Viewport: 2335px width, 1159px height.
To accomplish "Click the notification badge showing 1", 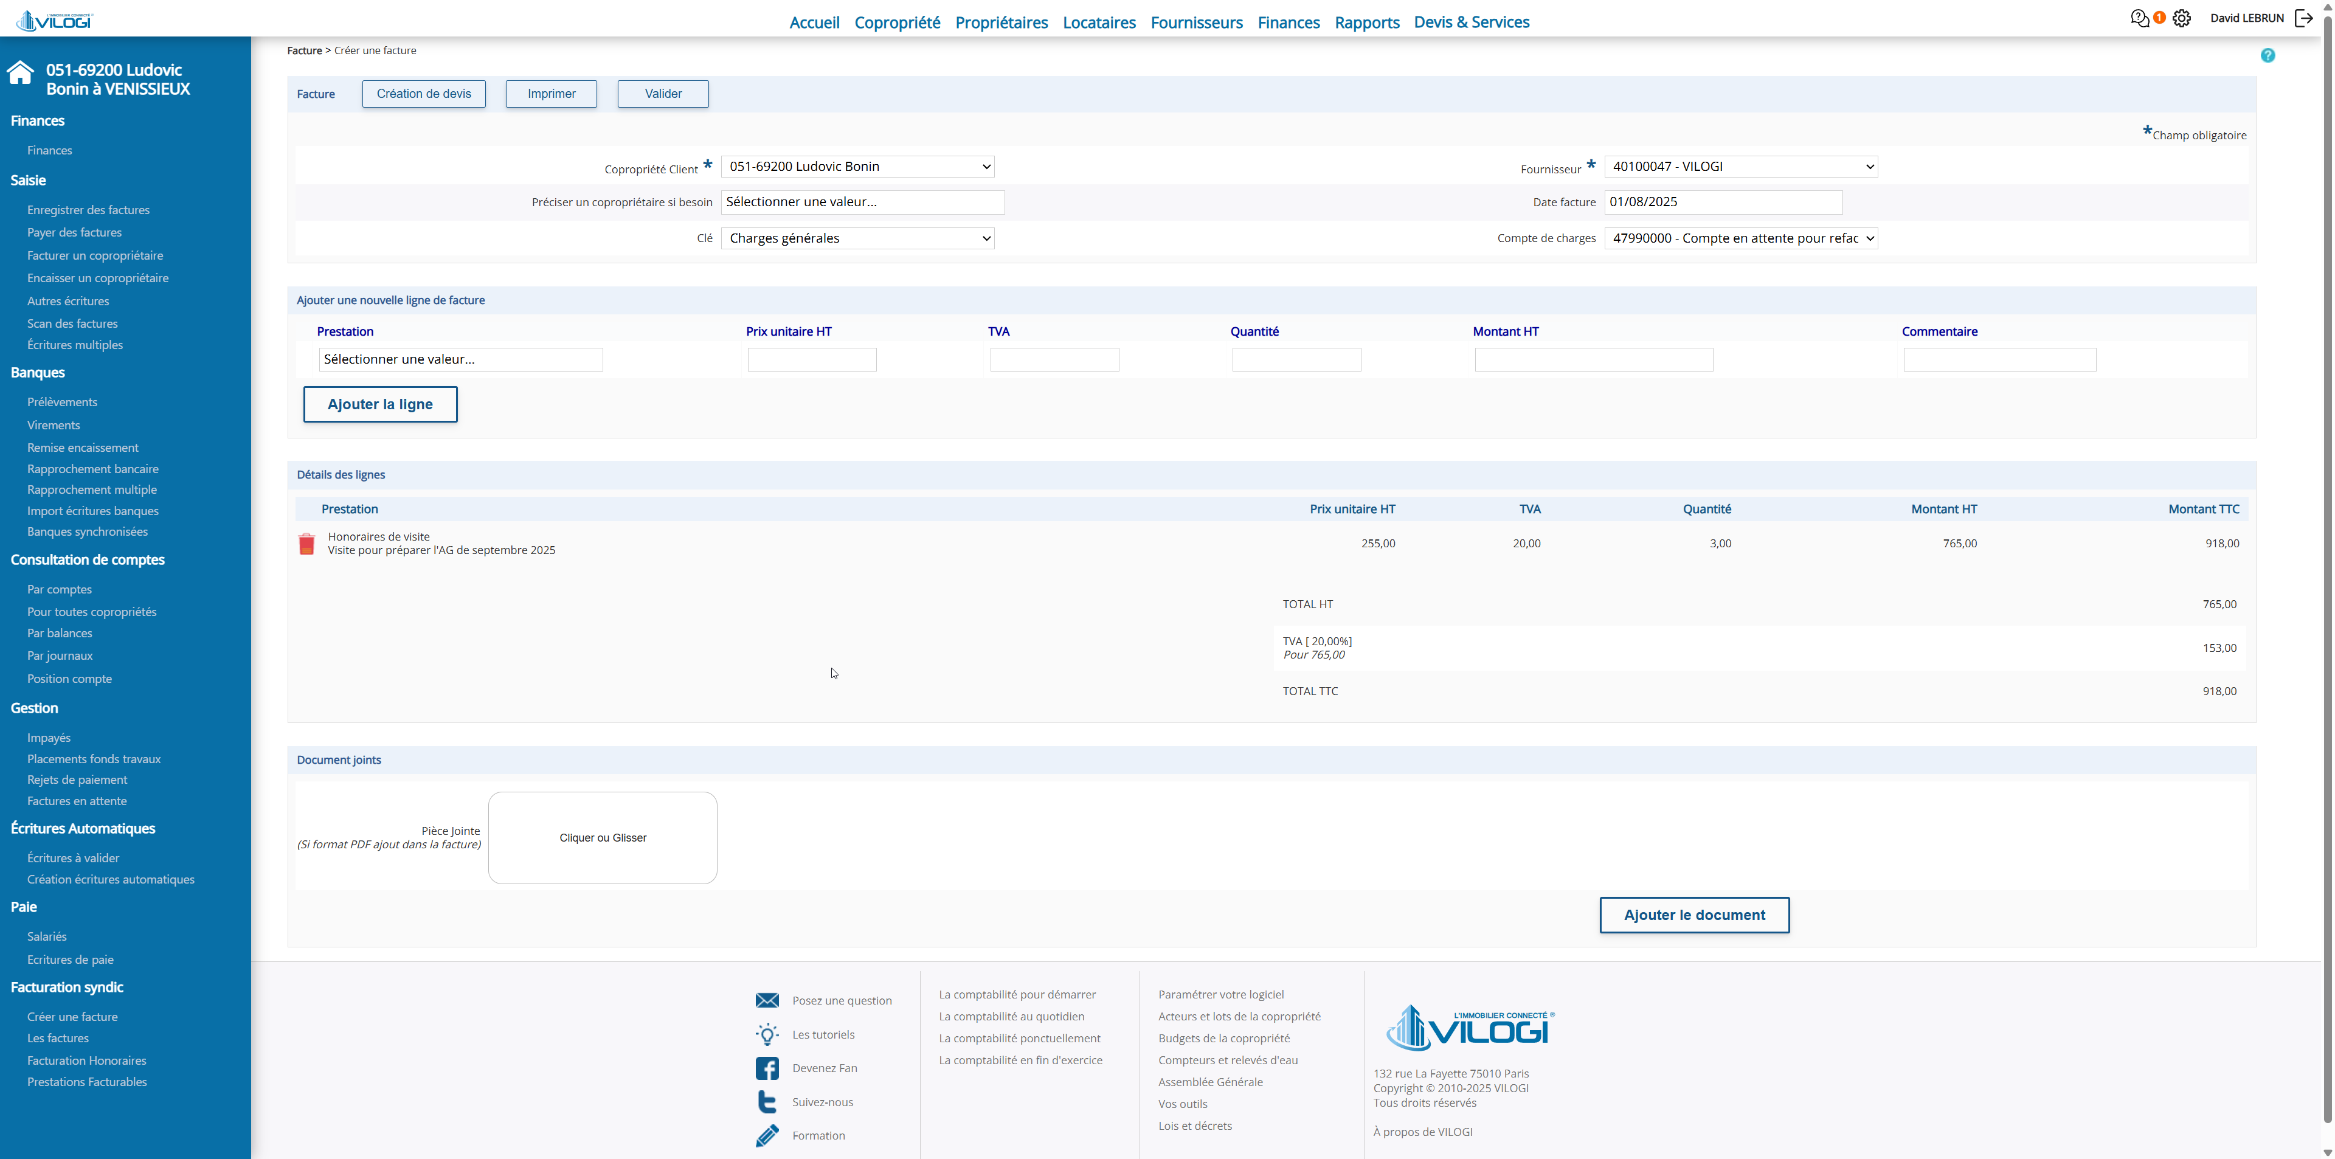I will [2159, 17].
